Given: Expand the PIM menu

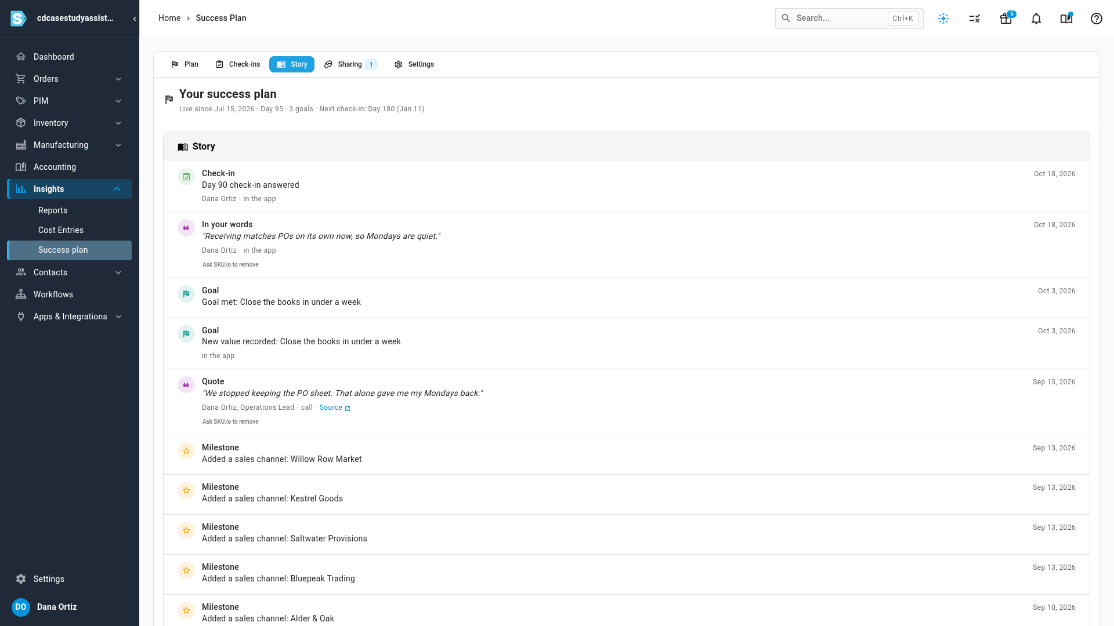Looking at the screenshot, I should (70, 101).
